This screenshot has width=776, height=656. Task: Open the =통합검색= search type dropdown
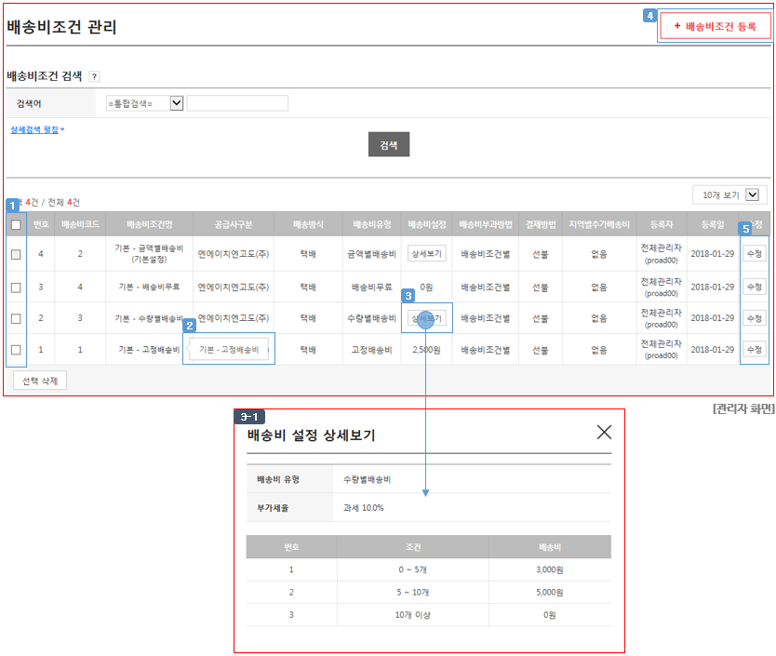click(144, 103)
